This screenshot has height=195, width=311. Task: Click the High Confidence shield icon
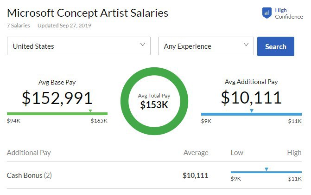(267, 13)
